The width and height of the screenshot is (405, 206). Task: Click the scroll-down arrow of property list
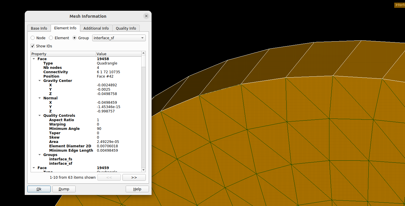pyautogui.click(x=143, y=170)
